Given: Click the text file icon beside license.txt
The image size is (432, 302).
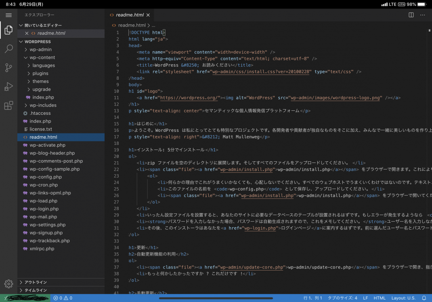Looking at the screenshot, I should tap(26, 129).
